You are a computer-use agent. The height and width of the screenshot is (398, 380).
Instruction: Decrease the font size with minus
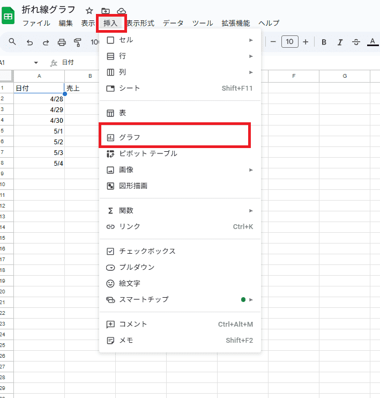click(x=273, y=42)
